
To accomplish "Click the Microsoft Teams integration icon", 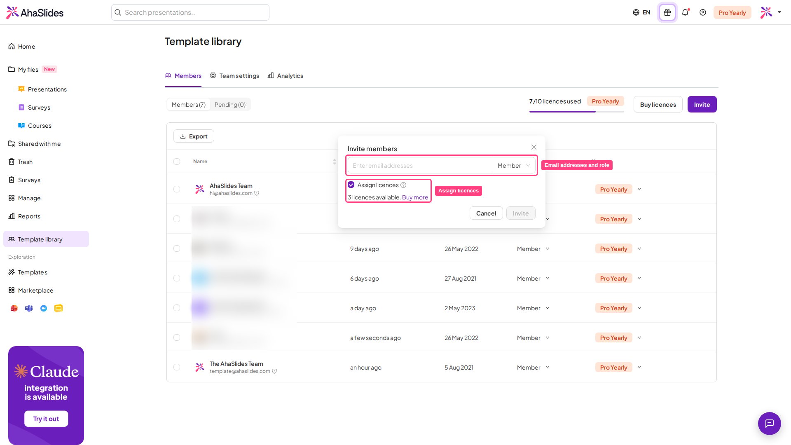I will (x=29, y=308).
